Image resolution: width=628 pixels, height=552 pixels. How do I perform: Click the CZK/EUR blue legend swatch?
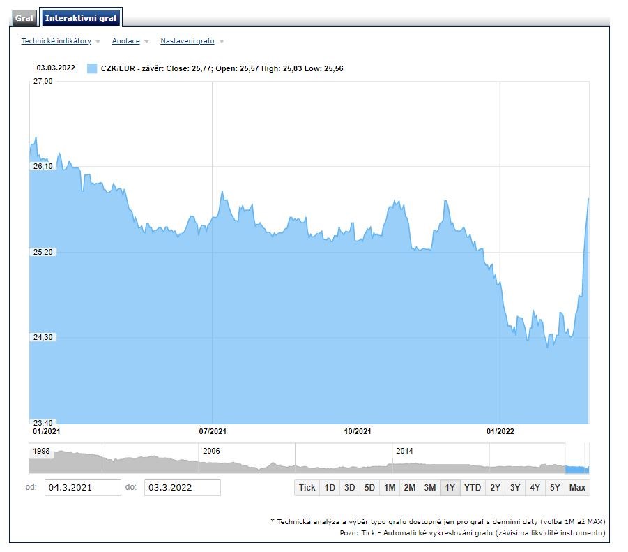pyautogui.click(x=92, y=68)
